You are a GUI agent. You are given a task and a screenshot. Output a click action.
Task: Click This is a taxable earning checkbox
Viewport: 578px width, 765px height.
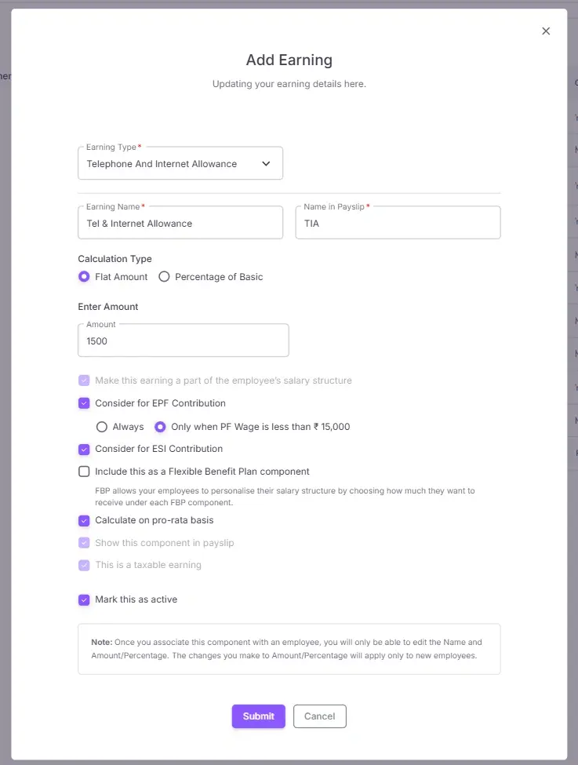pos(84,565)
